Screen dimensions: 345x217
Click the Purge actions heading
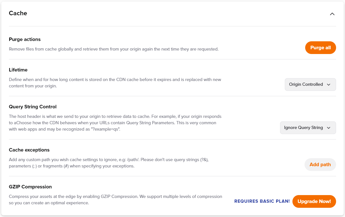click(25, 39)
